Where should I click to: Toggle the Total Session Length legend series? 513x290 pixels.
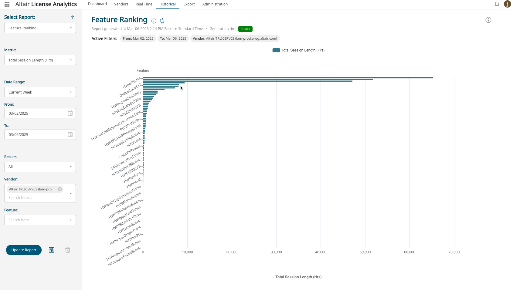pos(298,50)
